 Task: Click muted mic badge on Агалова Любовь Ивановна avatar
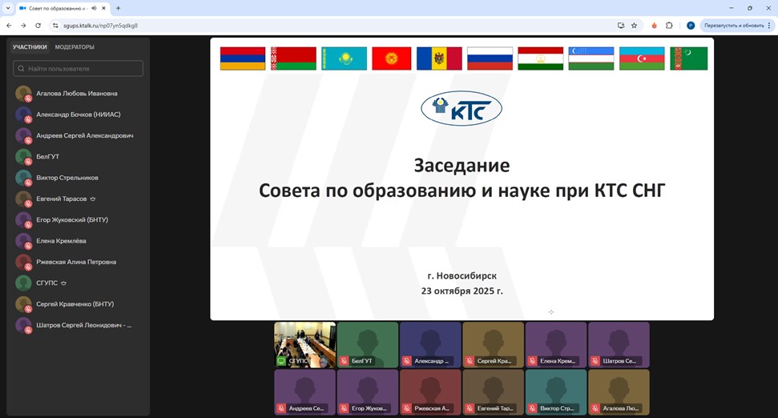[28, 98]
